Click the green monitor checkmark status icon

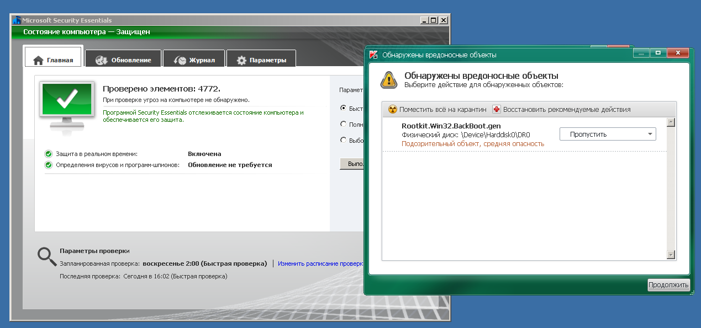[67, 104]
